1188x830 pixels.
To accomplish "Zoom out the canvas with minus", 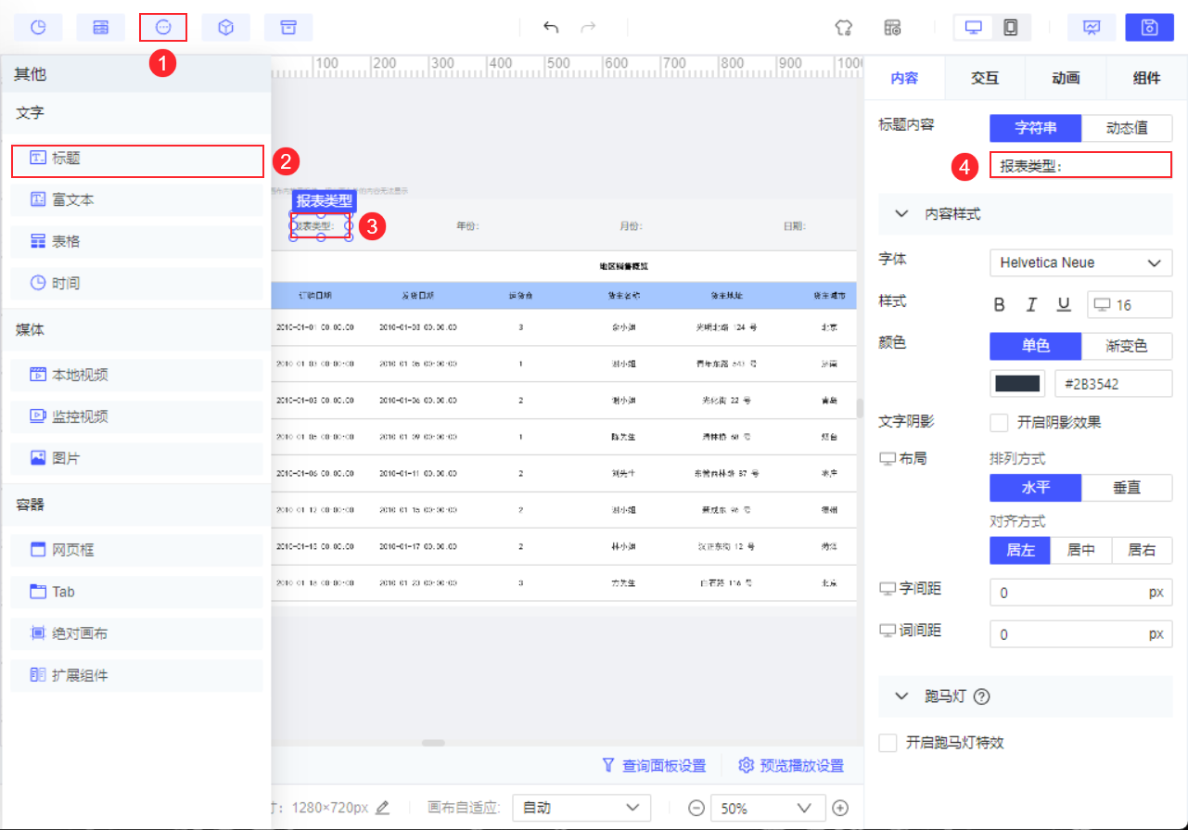I will (696, 808).
